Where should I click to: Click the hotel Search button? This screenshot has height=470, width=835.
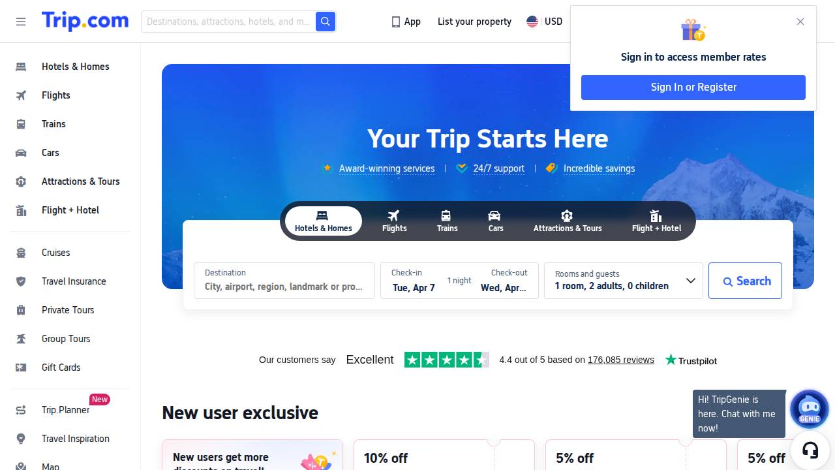(x=745, y=281)
